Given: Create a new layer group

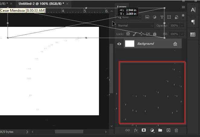Looking at the screenshot, I should coord(160,130).
